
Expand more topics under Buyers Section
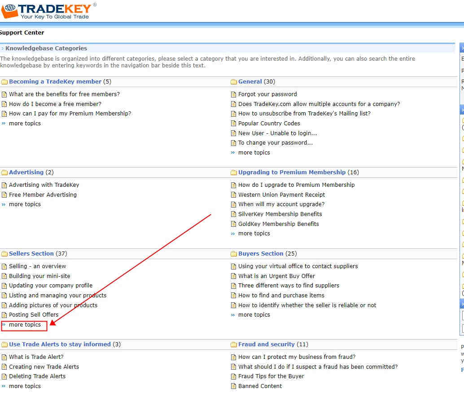(254, 315)
